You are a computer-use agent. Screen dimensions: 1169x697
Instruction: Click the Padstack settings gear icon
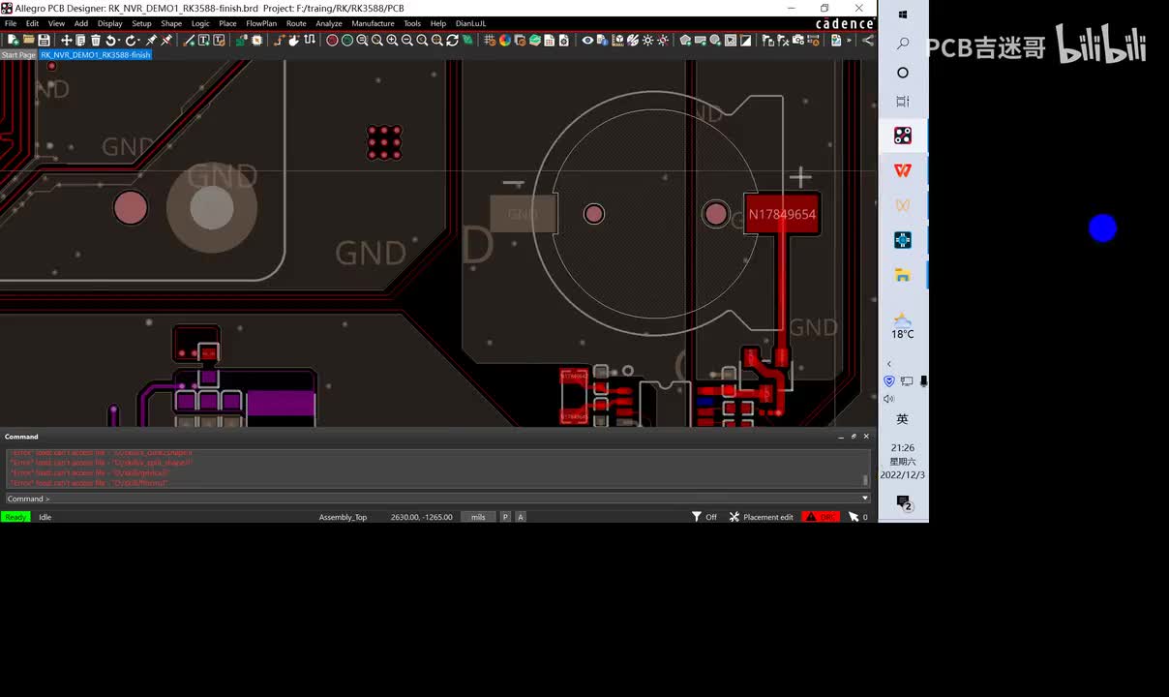564,40
